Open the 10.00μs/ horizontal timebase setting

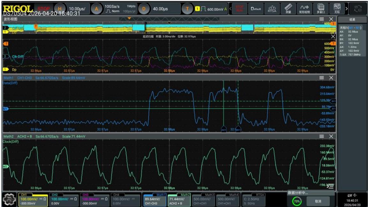click(77, 9)
